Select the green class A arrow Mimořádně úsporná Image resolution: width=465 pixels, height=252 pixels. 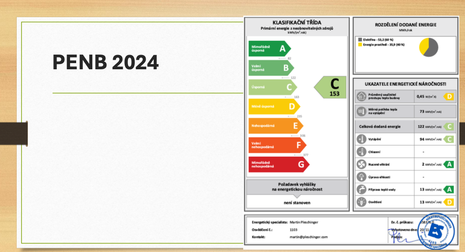pos(269,48)
